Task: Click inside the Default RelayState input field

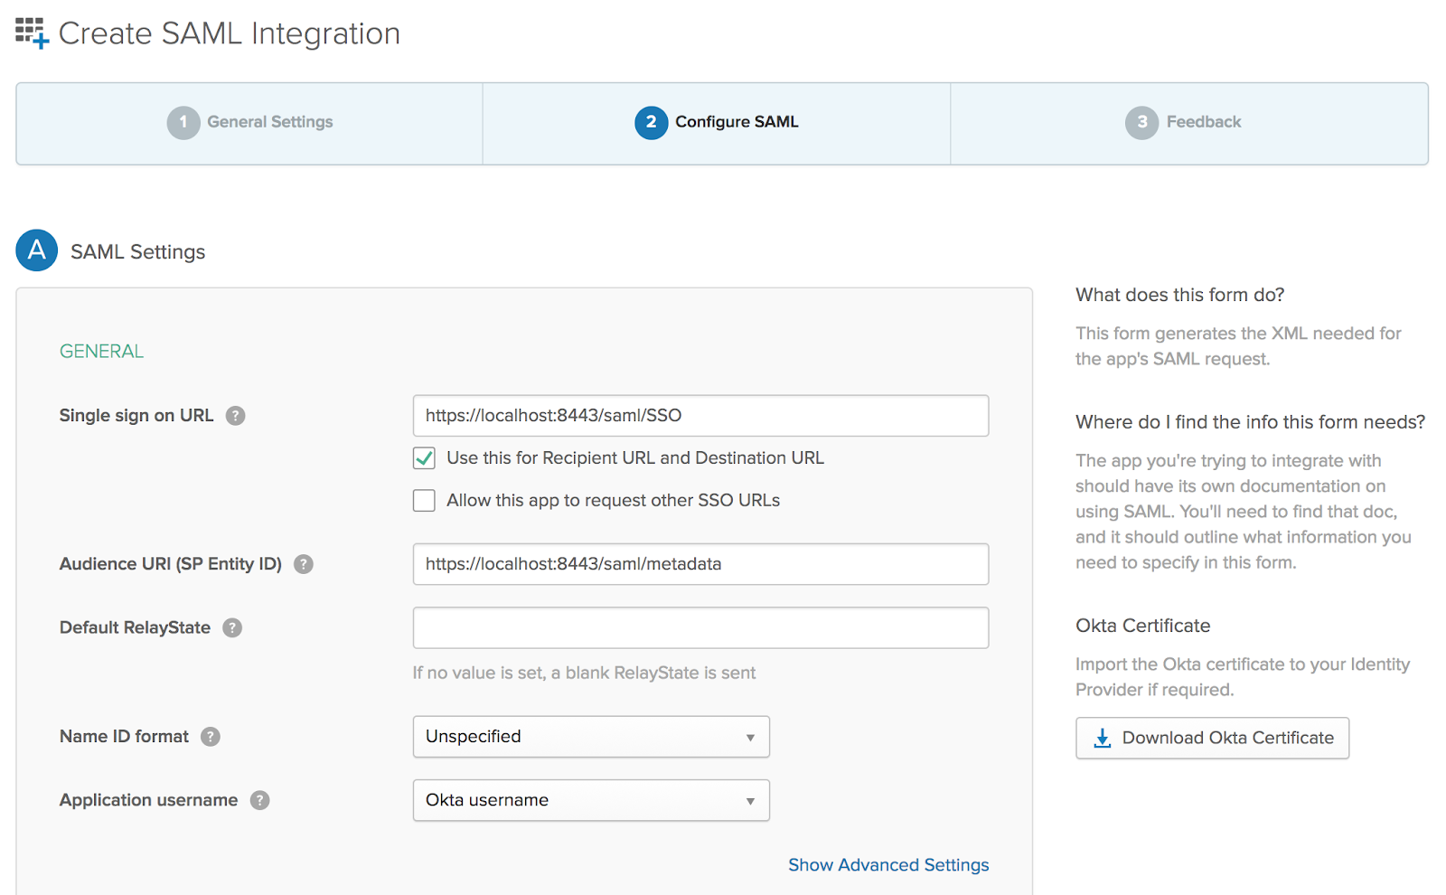Action: coord(700,627)
